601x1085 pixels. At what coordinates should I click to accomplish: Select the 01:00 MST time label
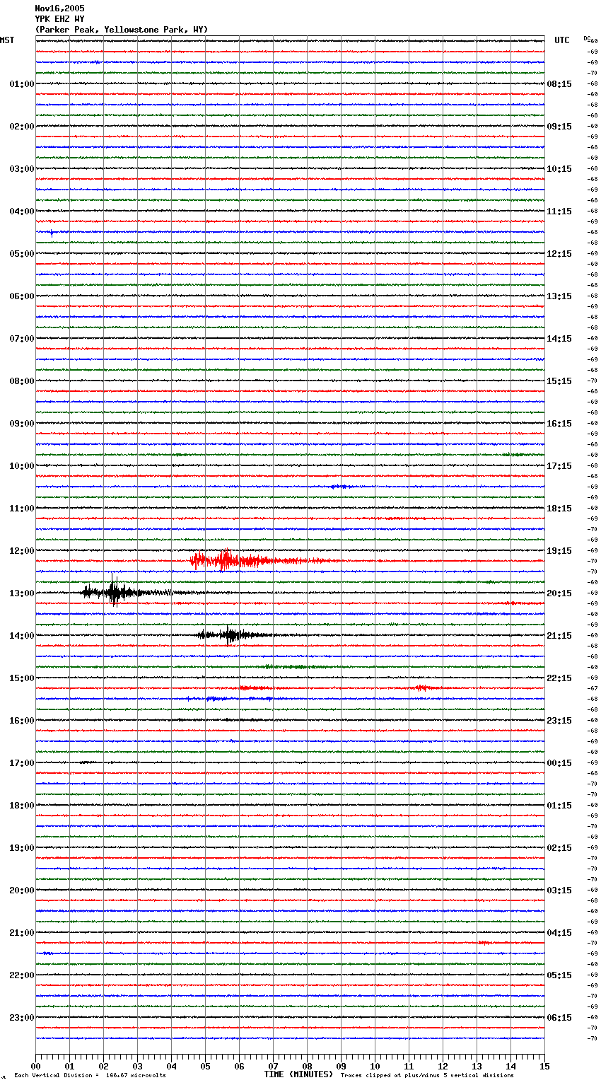pos(21,84)
